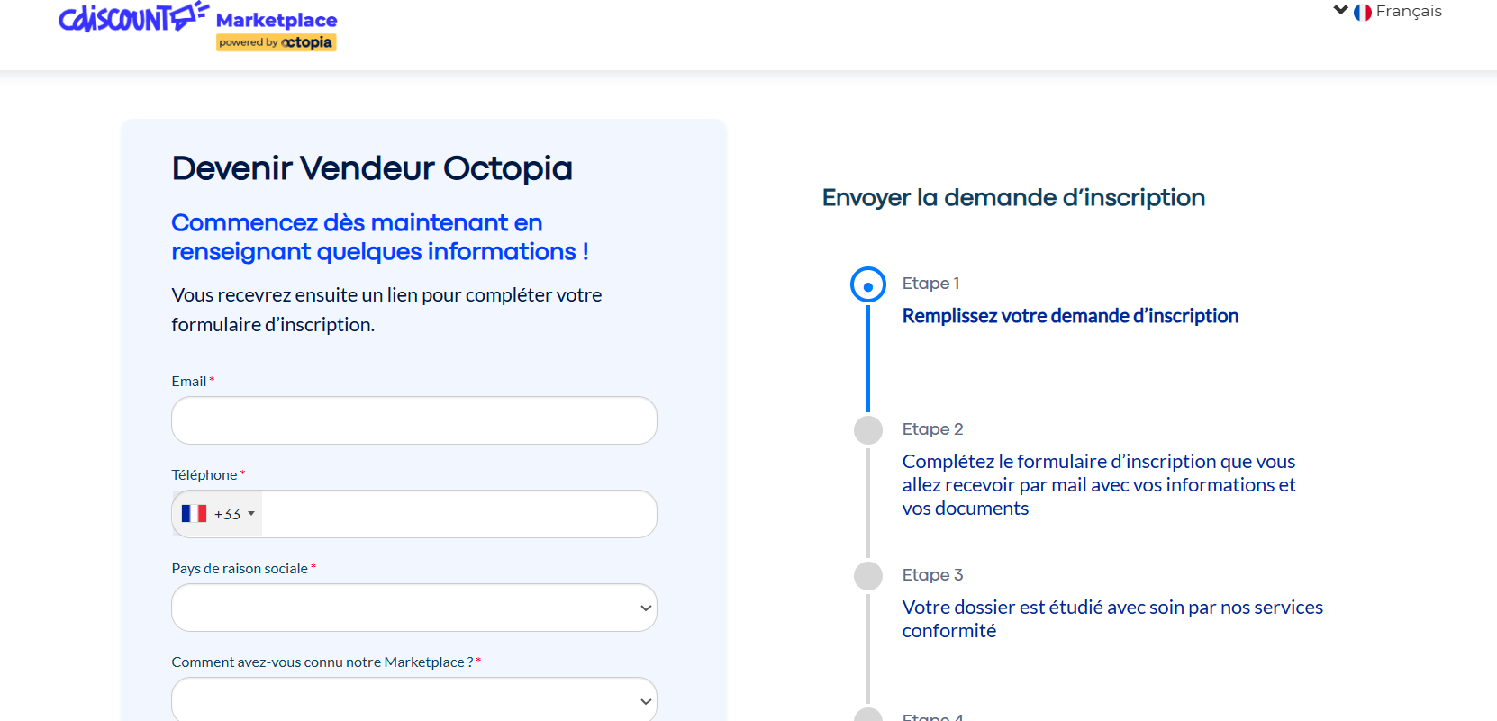The width and height of the screenshot is (1497, 721).
Task: Click Remplissez votre demande d'inscription
Action: 1070,316
